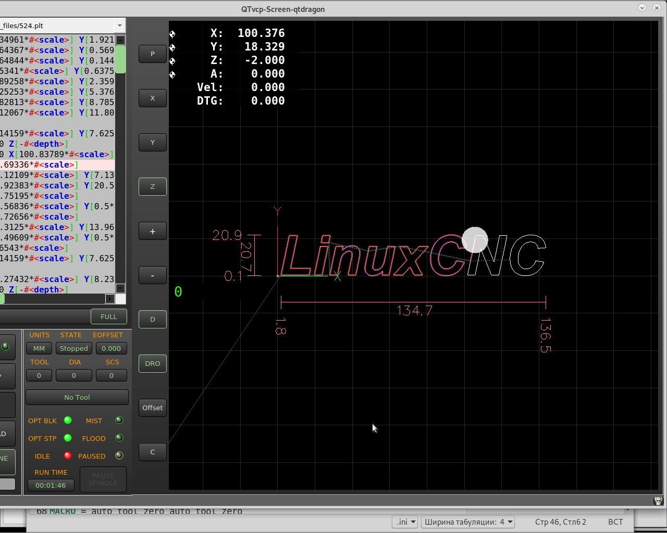This screenshot has width=667, height=533.
Task: Toggle the OPT STP green LED
Action: click(x=68, y=438)
